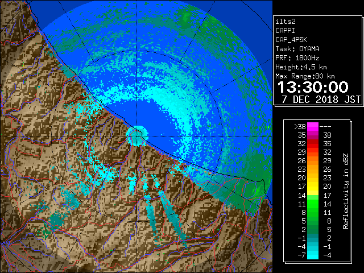Pick the dark green 2 to 5 dBZ swatch
Viewport: 364px width, 273px height.
click(313, 229)
